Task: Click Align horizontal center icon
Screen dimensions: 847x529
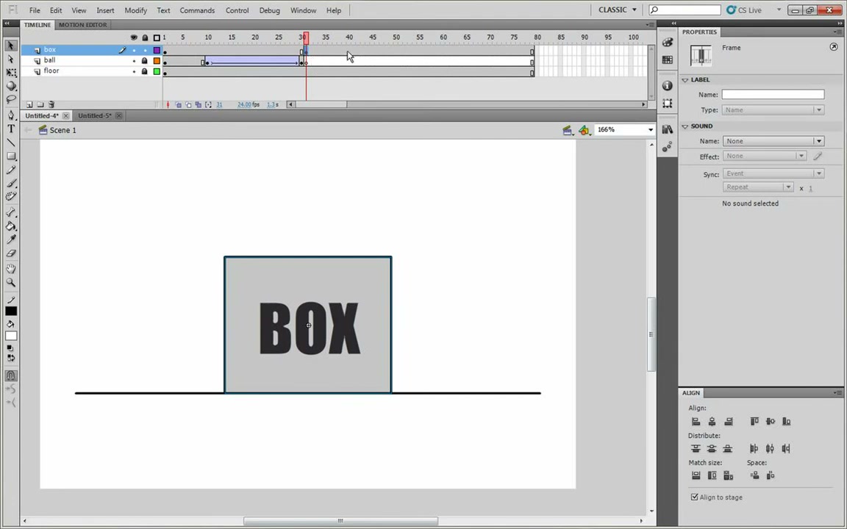Action: [712, 422]
